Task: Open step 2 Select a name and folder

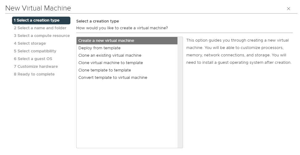Action: [40, 28]
